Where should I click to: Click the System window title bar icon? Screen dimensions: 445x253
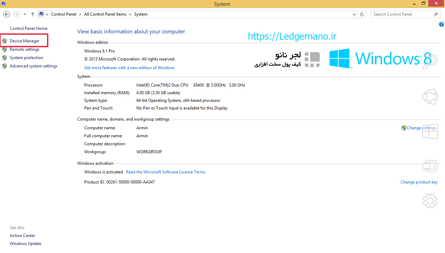[x=4, y=4]
